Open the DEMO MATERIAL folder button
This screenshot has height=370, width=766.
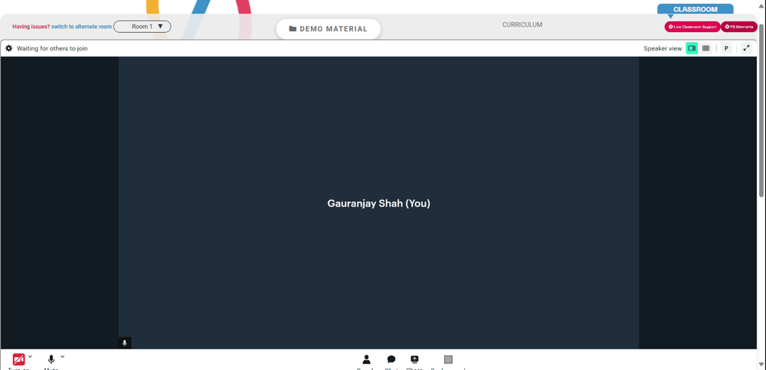(x=329, y=29)
